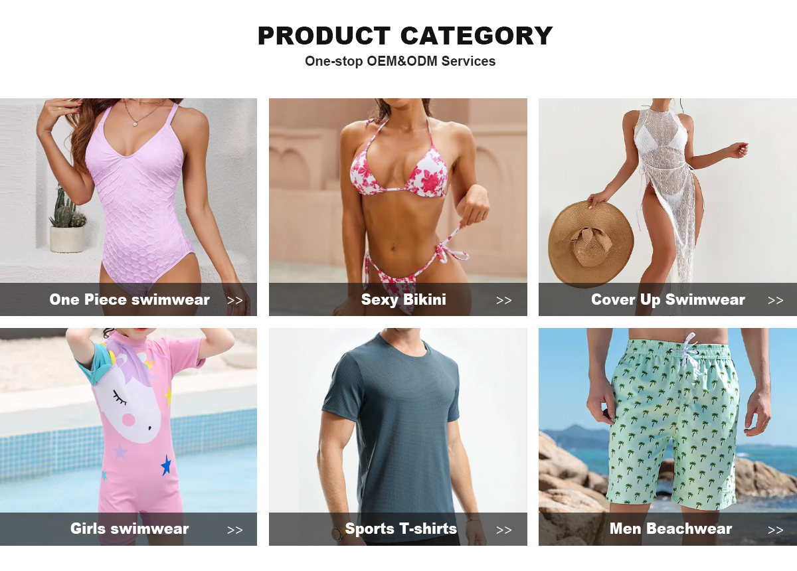Click the arrows next to Men Beachwear
797x571 pixels.
tap(776, 530)
